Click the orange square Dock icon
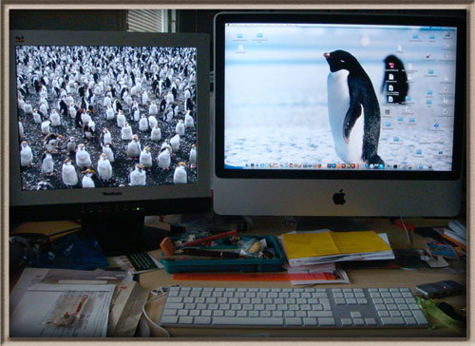 click(x=339, y=165)
